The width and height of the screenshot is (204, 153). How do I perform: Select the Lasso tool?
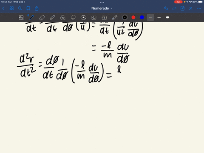(73, 17)
